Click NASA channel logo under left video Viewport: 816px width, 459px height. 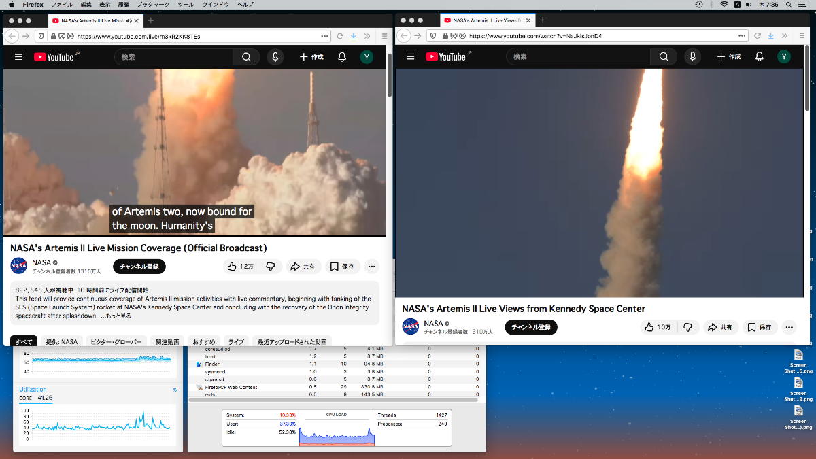[19, 266]
